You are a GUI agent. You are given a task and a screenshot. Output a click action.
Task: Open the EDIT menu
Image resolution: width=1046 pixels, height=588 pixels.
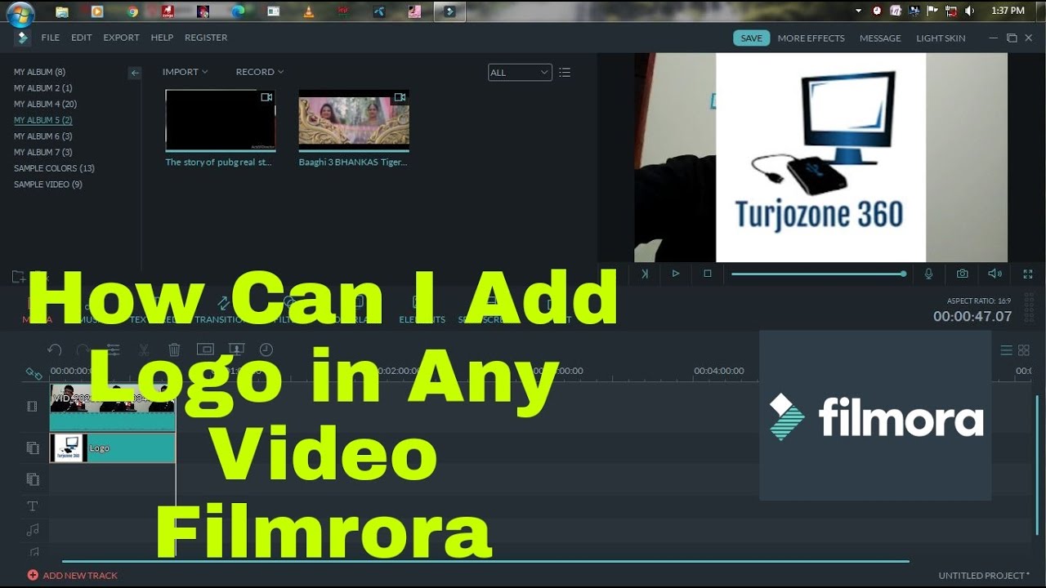(x=82, y=38)
